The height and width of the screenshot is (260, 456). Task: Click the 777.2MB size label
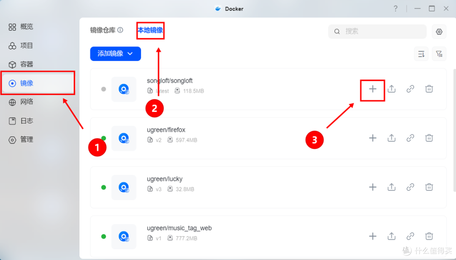point(187,238)
